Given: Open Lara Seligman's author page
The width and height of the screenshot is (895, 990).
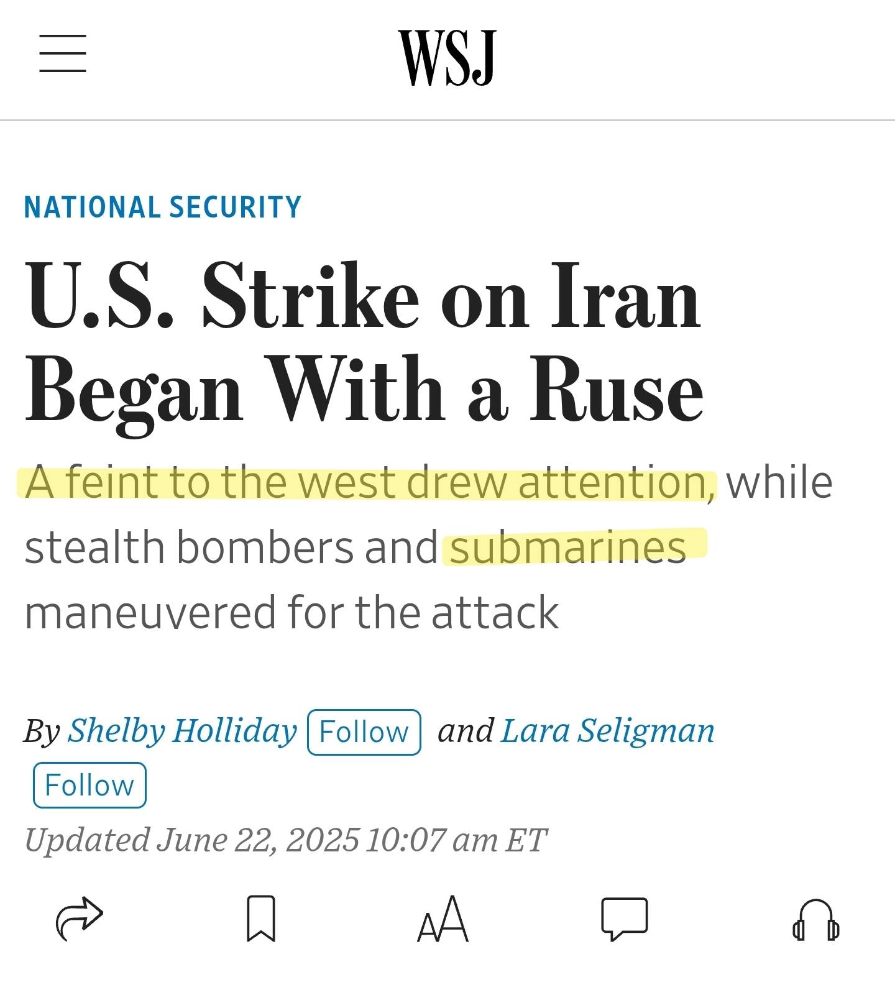Looking at the screenshot, I should [607, 730].
